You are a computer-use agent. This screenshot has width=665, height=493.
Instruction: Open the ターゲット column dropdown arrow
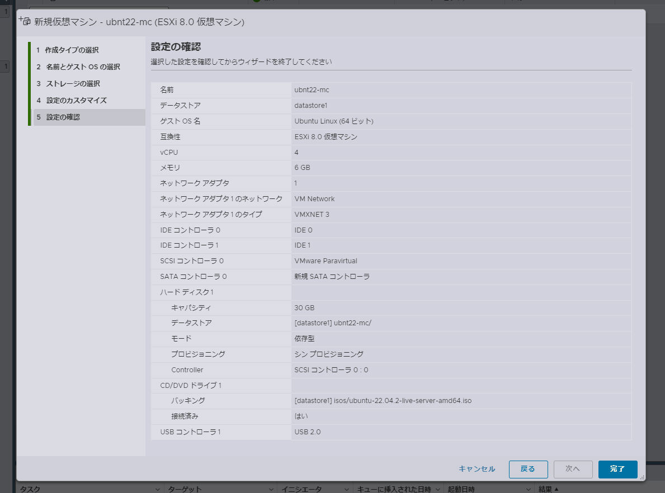pos(271,489)
